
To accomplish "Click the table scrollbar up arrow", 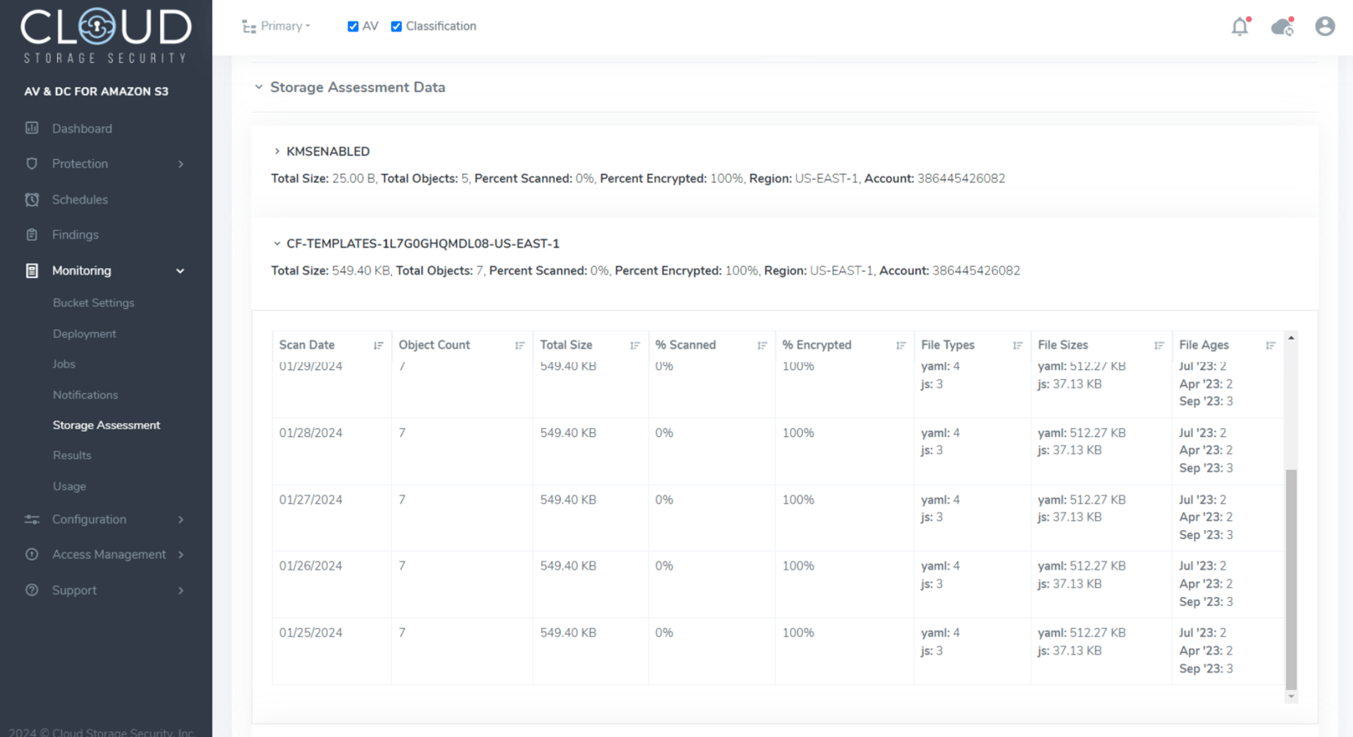I will (x=1291, y=338).
